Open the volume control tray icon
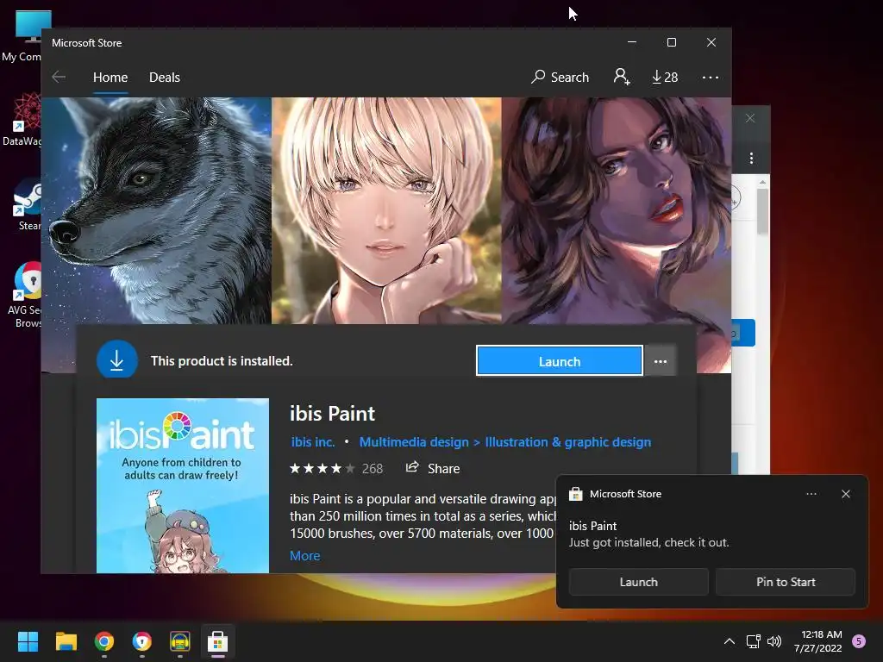 (775, 641)
